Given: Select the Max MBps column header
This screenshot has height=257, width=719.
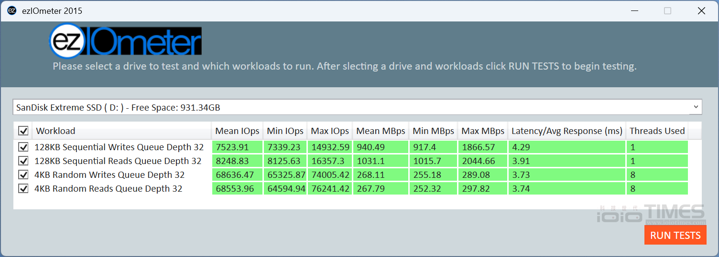Looking at the screenshot, I should 482,131.
